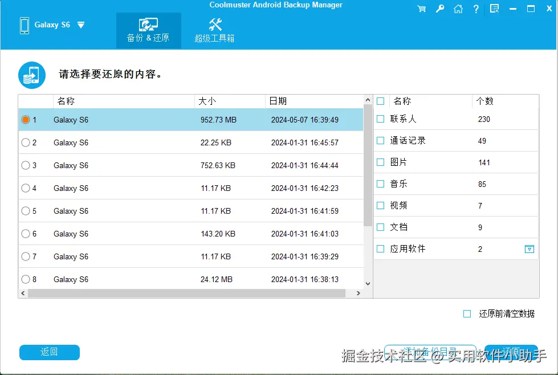Check the 文档 checkbox
The width and height of the screenshot is (558, 375).
(x=380, y=227)
